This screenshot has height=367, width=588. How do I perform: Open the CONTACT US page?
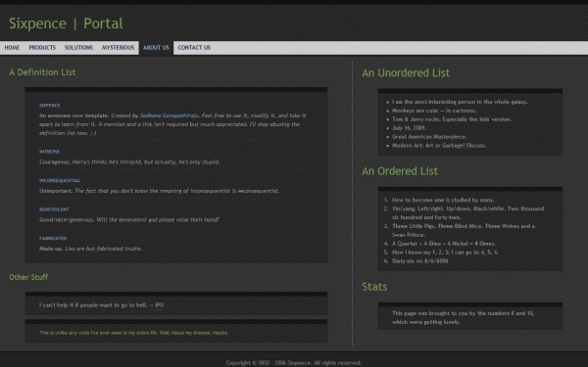(x=194, y=48)
